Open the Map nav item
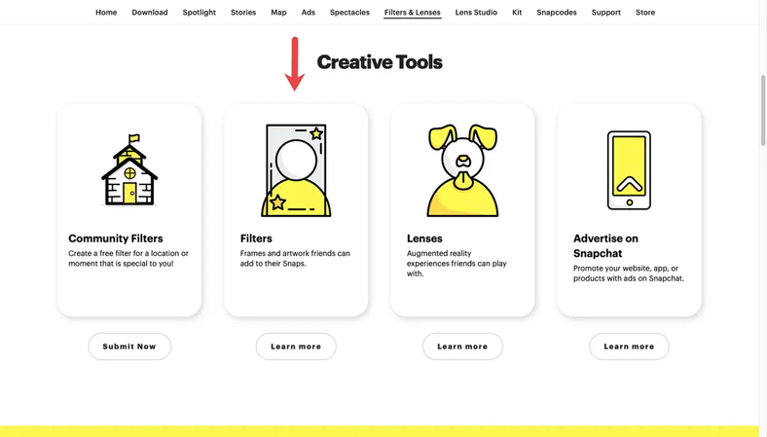Viewport: 767px width, 437px height. point(278,13)
